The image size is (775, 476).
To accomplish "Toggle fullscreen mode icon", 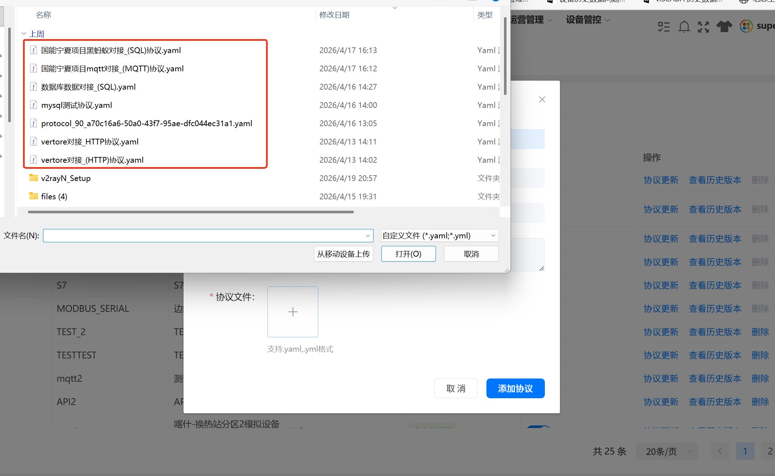I will click(x=703, y=27).
